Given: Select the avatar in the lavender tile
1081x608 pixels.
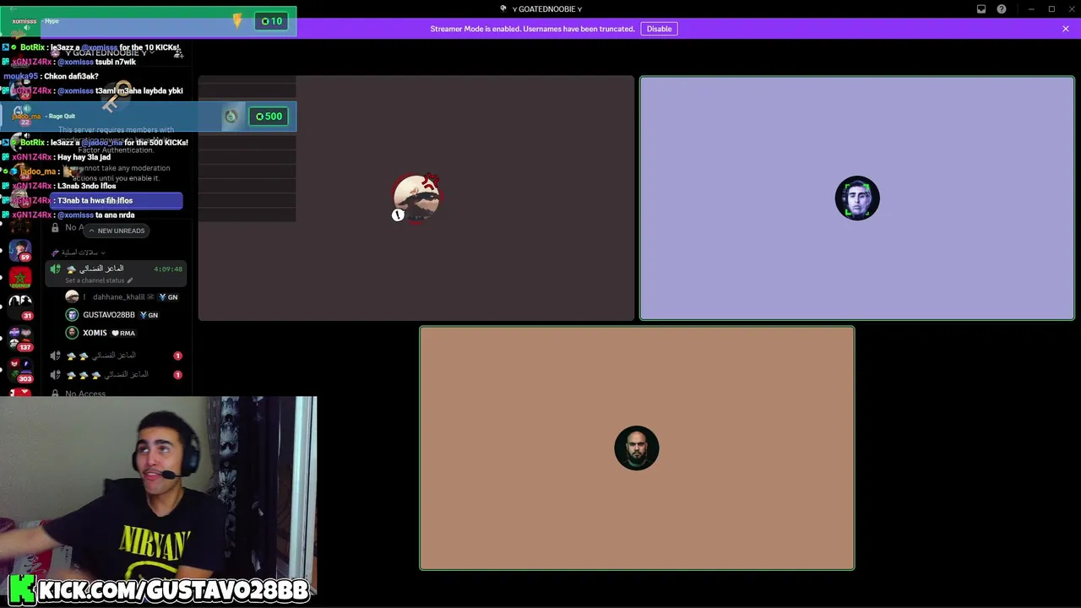Looking at the screenshot, I should click(x=857, y=198).
